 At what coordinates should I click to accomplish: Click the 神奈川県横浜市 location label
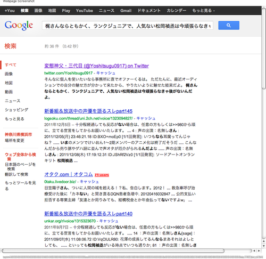19,134
